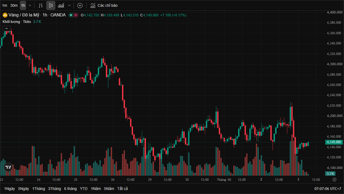Click the 4,200.000 price axis label
Screen dimensions: 344x194
pos(334,116)
